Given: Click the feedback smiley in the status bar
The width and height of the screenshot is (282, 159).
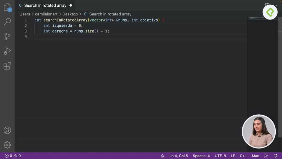Looking at the screenshot, I should 267,156.
